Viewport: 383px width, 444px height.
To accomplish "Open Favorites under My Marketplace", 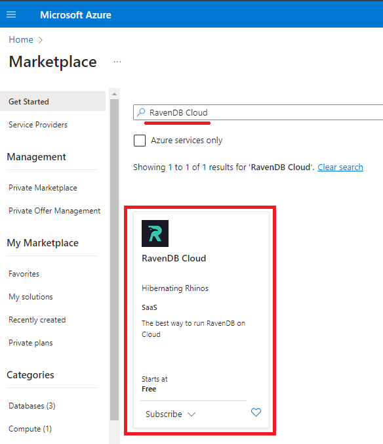I will point(24,274).
